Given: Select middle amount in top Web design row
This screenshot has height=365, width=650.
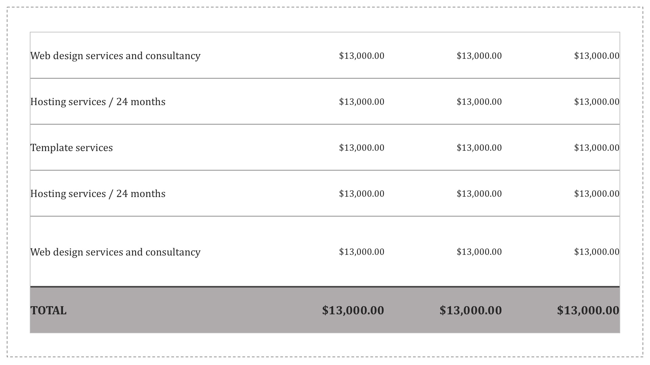Looking at the screenshot, I should click(x=479, y=56).
